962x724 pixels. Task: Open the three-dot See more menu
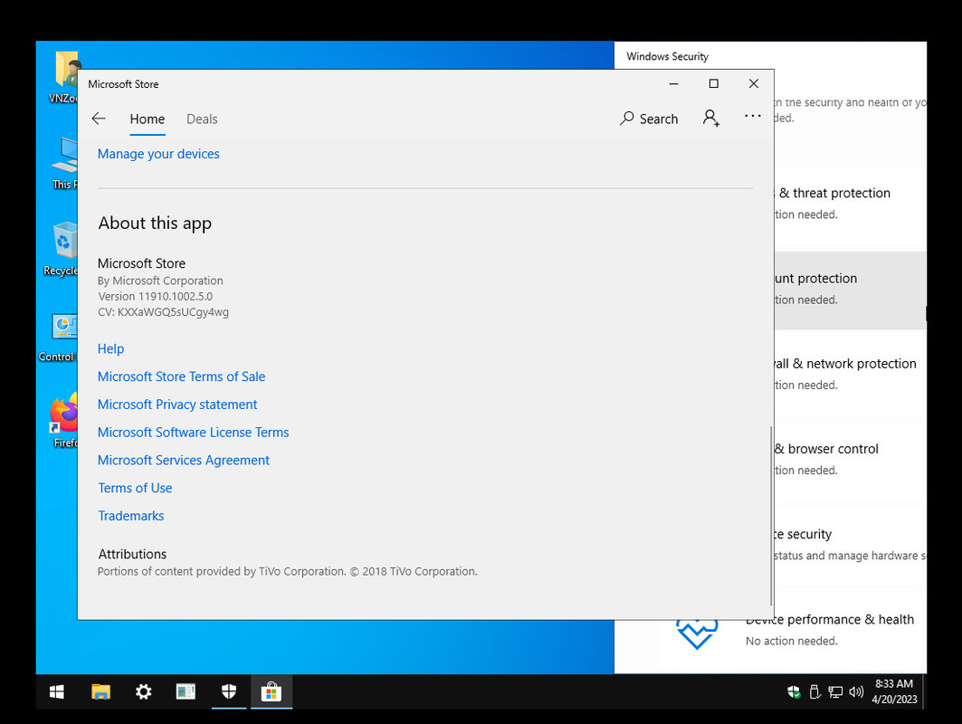[x=753, y=116]
